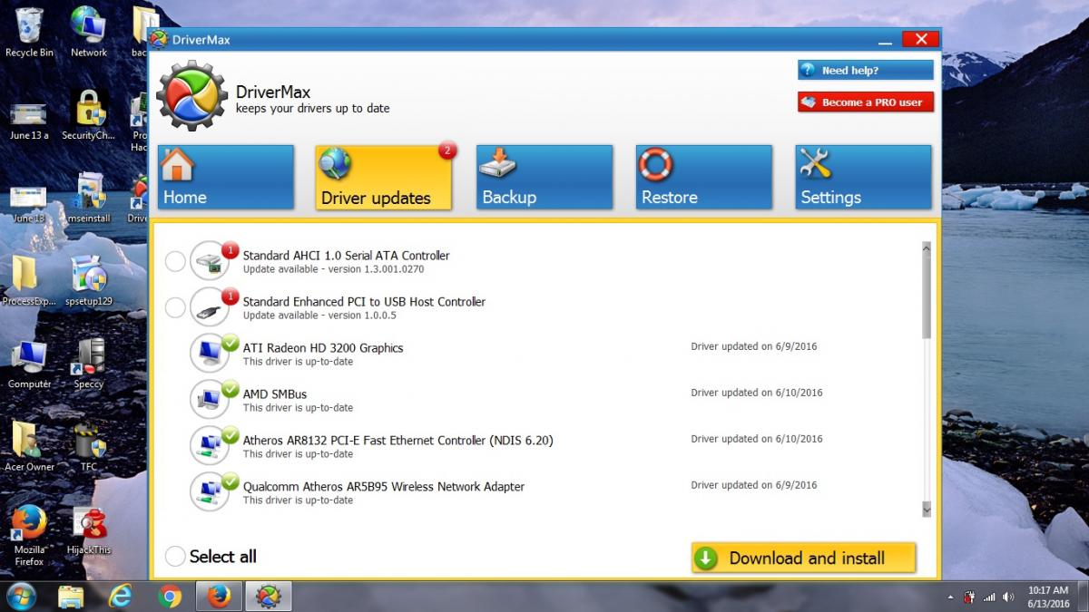Screen dimensions: 1089x612
Task: Select the TFC desktop icon
Action: [89, 447]
